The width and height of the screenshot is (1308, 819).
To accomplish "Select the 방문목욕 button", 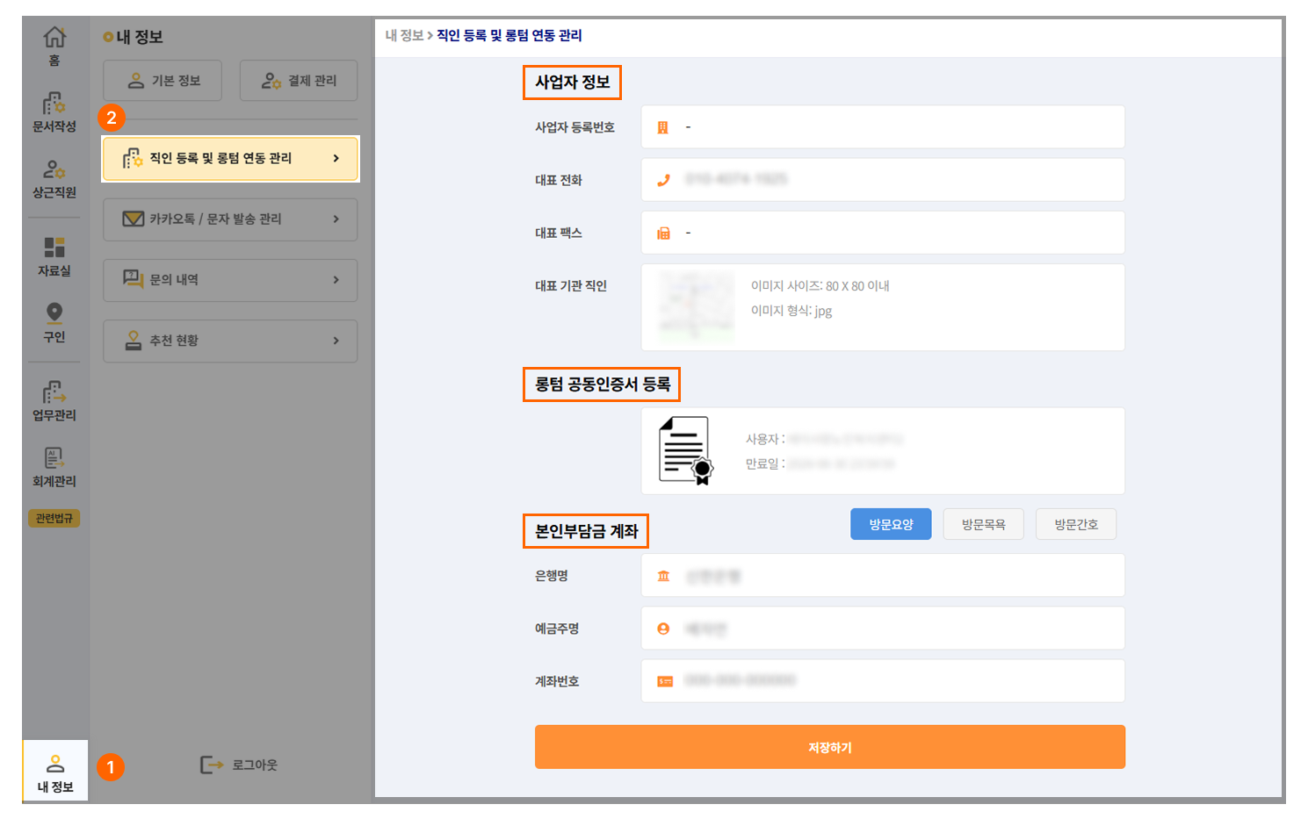I will 983,524.
